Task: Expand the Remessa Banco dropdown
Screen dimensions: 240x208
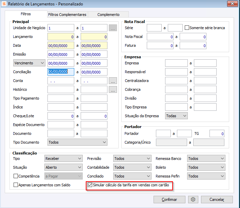Action: coord(206,159)
